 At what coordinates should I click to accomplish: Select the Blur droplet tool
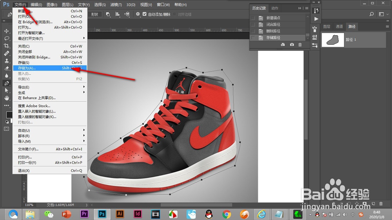[x=7, y=76]
